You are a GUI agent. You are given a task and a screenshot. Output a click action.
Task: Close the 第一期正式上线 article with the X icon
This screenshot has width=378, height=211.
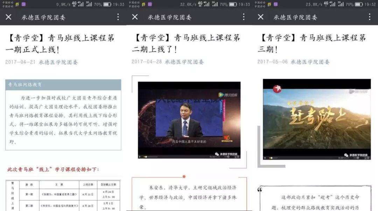coord(8,17)
